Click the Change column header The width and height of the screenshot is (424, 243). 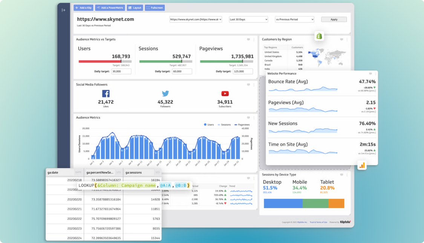[223, 186]
